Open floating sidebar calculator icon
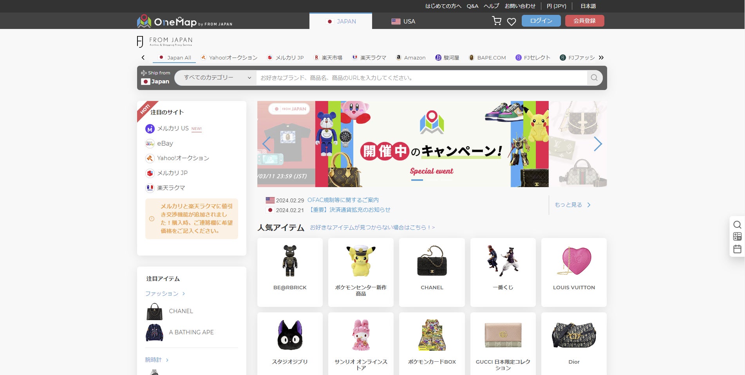 point(737,236)
